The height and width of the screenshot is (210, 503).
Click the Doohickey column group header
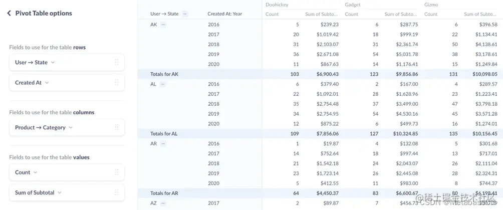[277, 5]
